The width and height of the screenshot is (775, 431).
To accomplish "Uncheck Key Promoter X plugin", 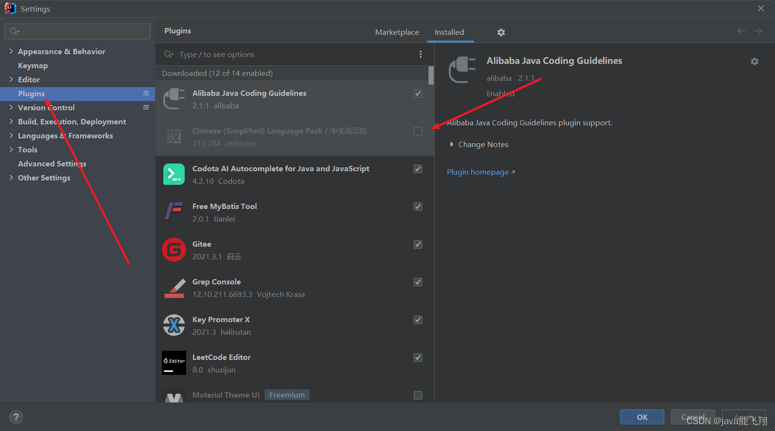I will pyautogui.click(x=418, y=320).
